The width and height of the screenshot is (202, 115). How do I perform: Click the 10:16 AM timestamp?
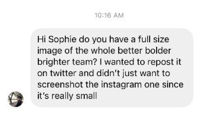(x=109, y=16)
